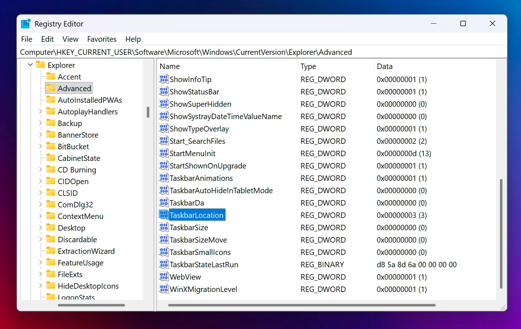
Task: Click the TaskbarSize value icon
Action: click(x=164, y=227)
